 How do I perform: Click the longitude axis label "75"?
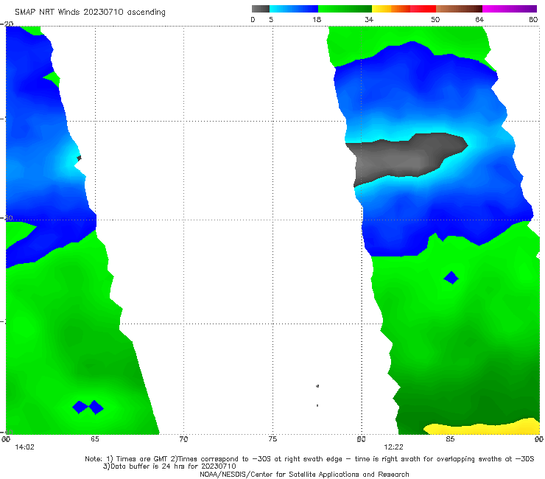pos(272,439)
